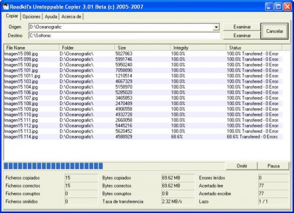The image size is (294, 213).
Task: Open the Ayuda tab
Action: tap(50, 16)
